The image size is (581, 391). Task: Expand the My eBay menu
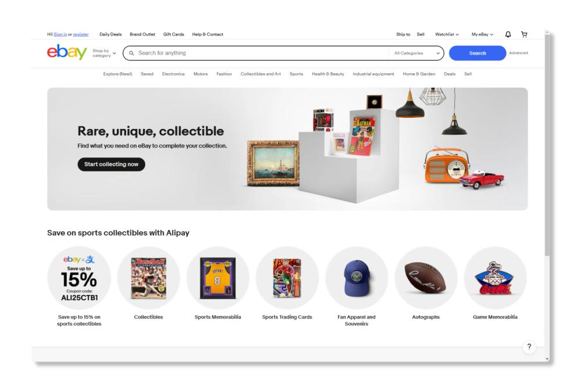tap(482, 34)
